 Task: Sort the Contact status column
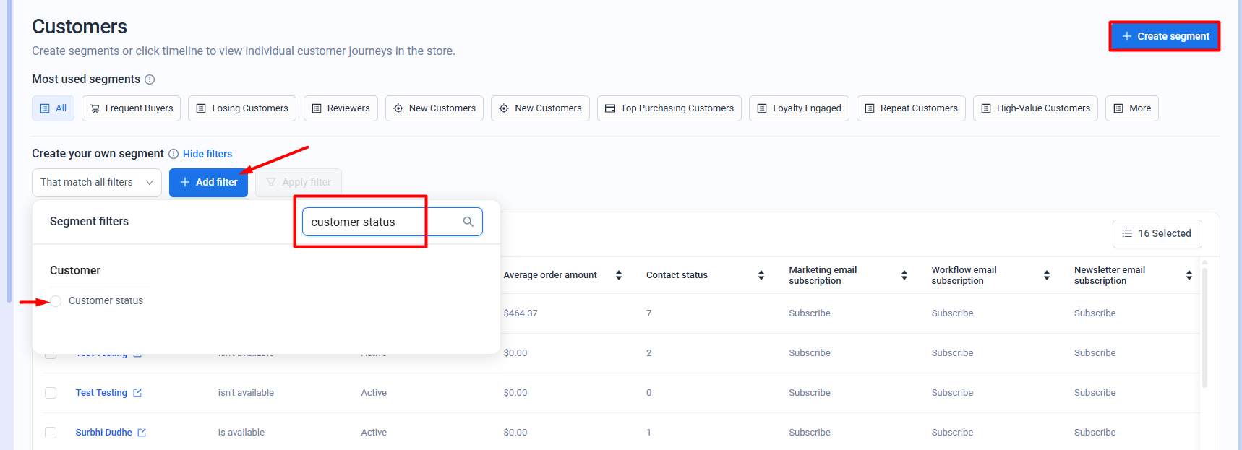(x=761, y=275)
